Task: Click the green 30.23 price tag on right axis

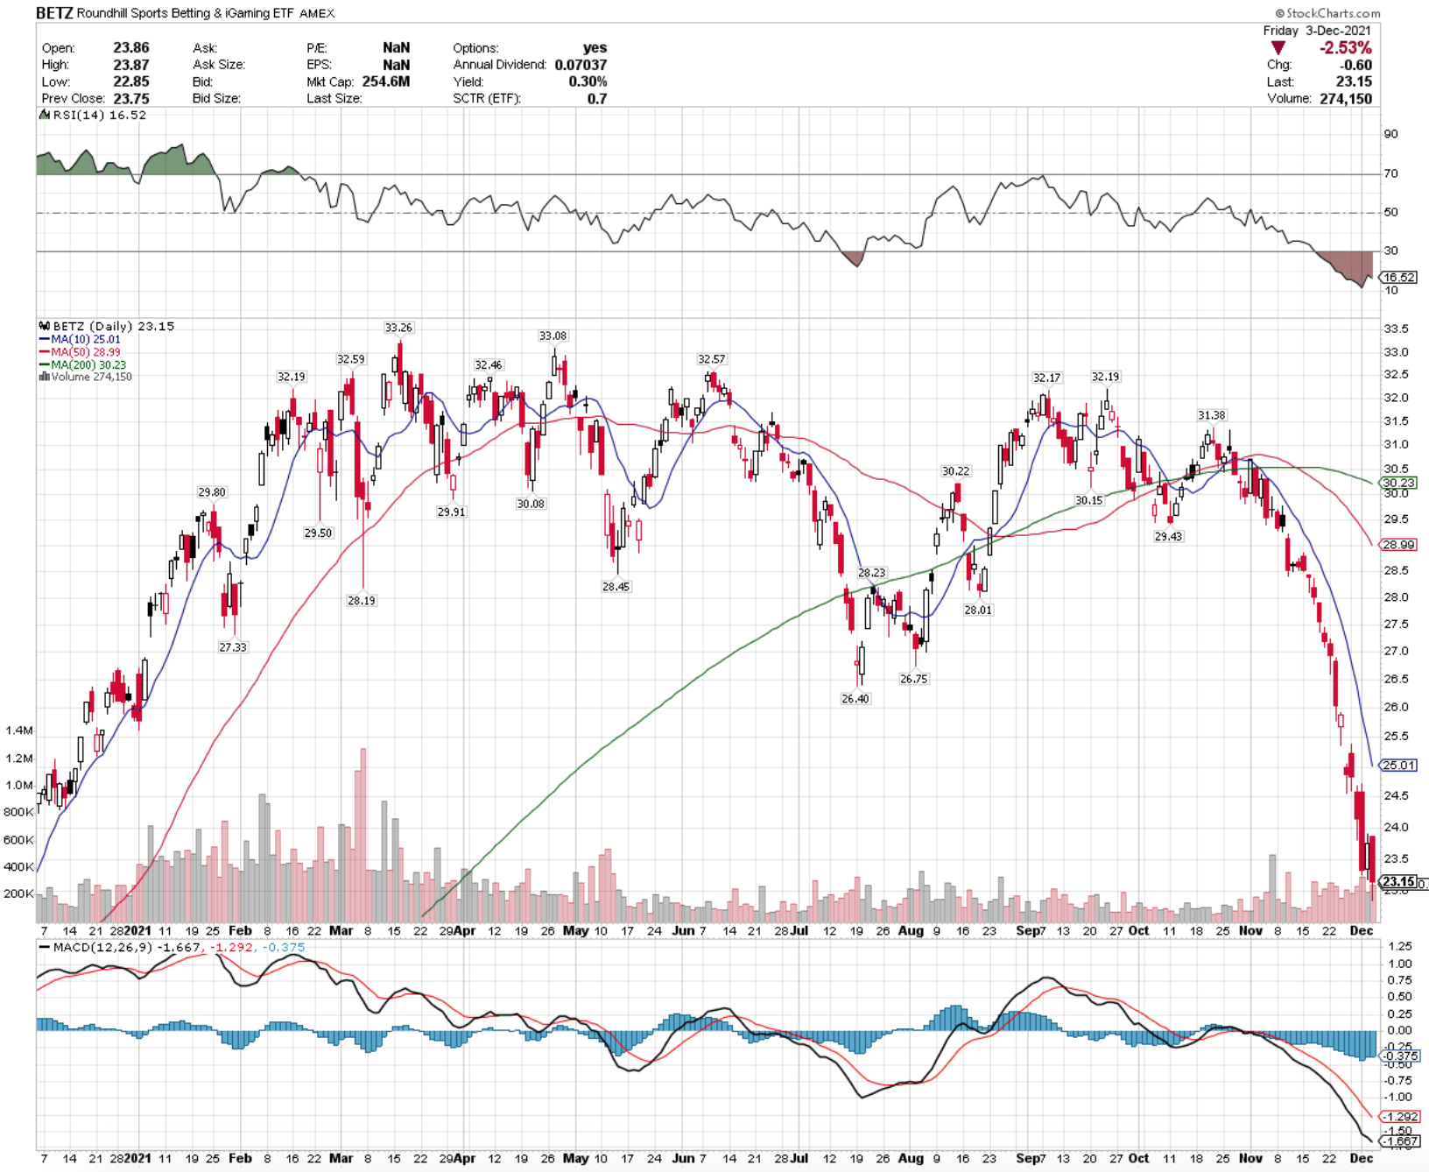Action: (1399, 483)
